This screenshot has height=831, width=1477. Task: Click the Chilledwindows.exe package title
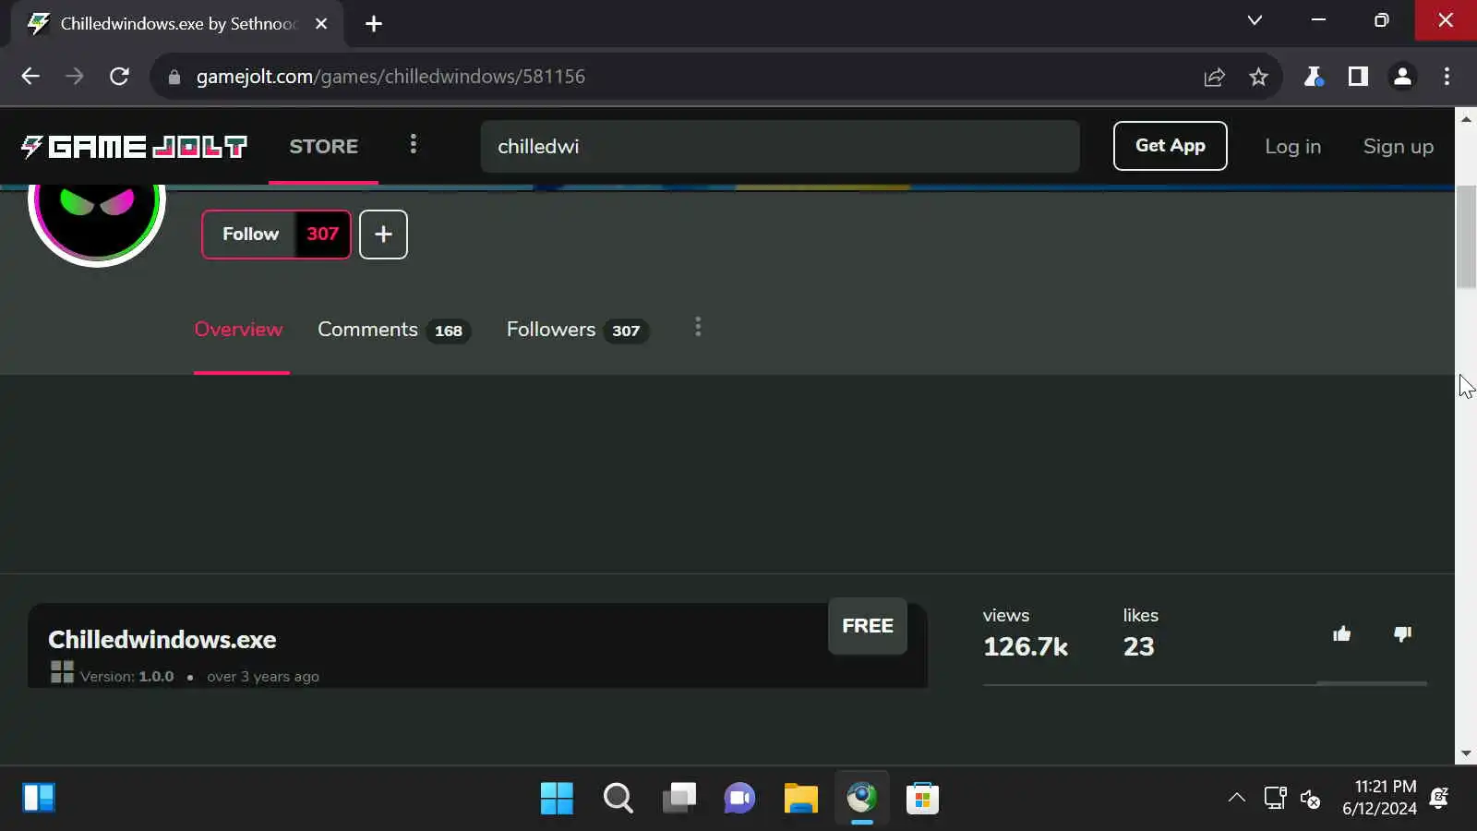pos(162,640)
